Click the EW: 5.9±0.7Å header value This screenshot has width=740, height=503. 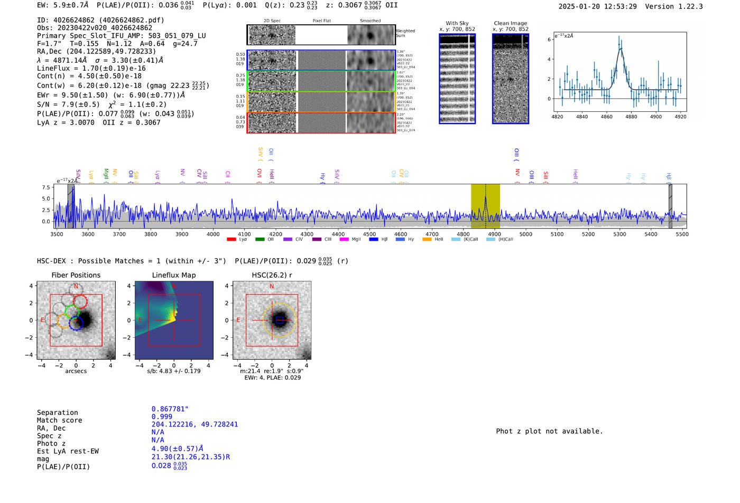tap(63, 5)
